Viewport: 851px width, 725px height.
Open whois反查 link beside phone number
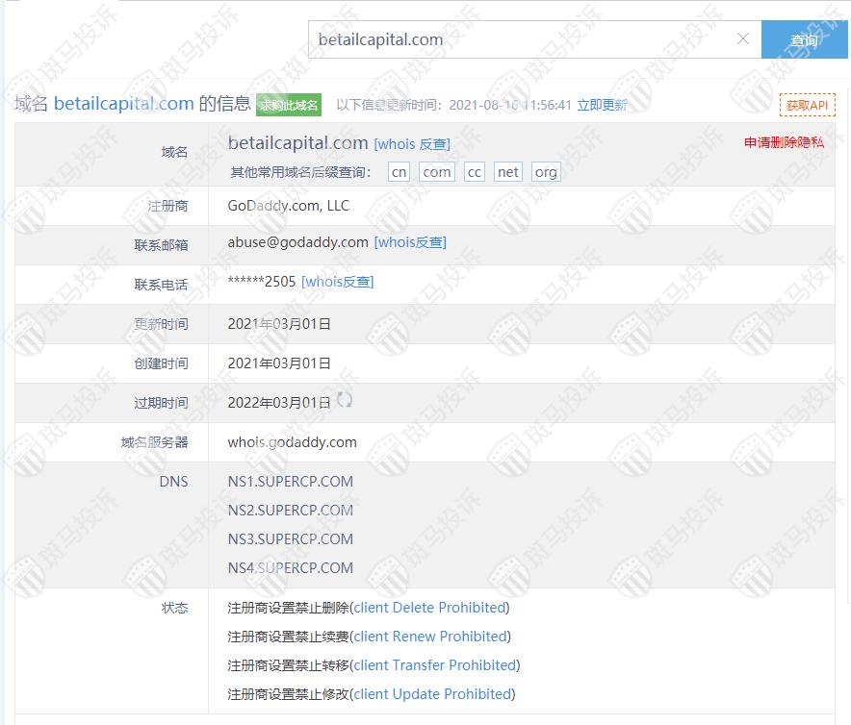pos(338,282)
